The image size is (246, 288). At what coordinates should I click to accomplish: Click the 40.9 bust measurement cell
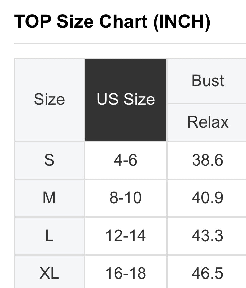207,198
